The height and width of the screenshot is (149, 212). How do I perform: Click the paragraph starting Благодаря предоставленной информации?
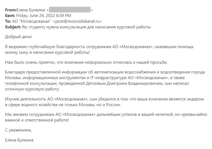105,81
